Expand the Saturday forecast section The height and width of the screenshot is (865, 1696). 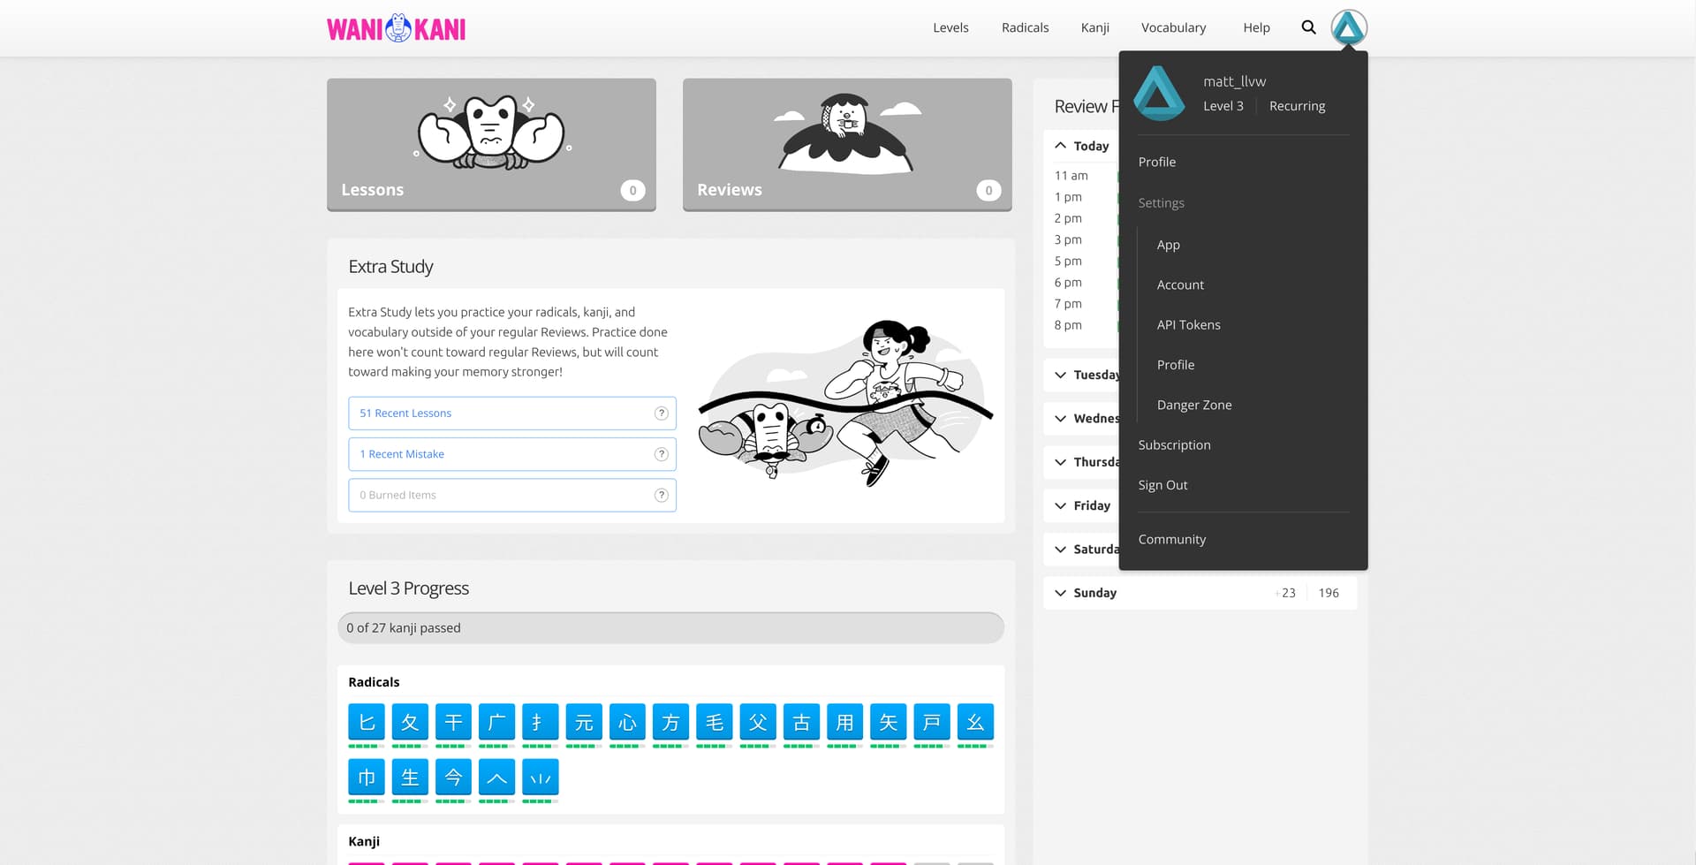coord(1081,549)
